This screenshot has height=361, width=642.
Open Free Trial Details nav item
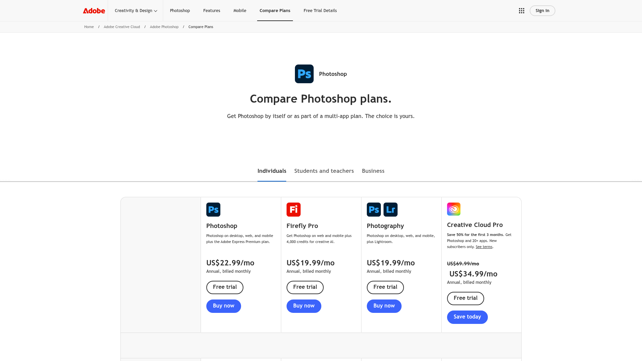tap(320, 11)
